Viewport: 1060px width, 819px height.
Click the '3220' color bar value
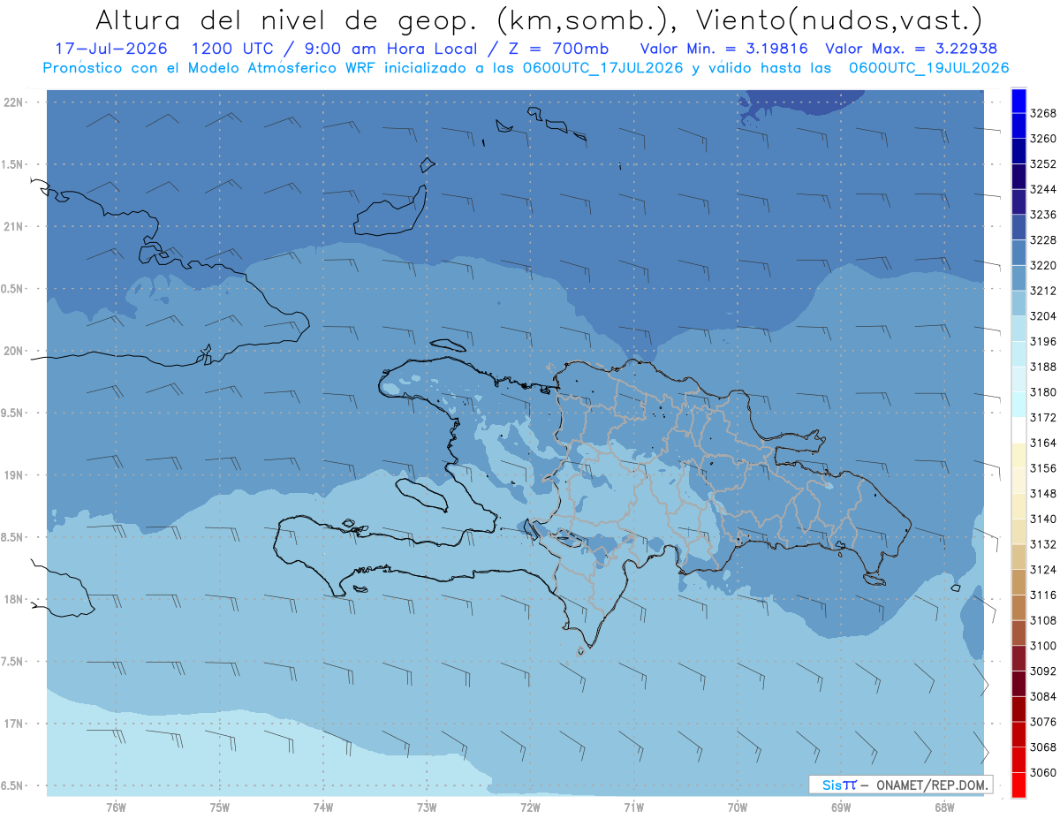click(1043, 265)
